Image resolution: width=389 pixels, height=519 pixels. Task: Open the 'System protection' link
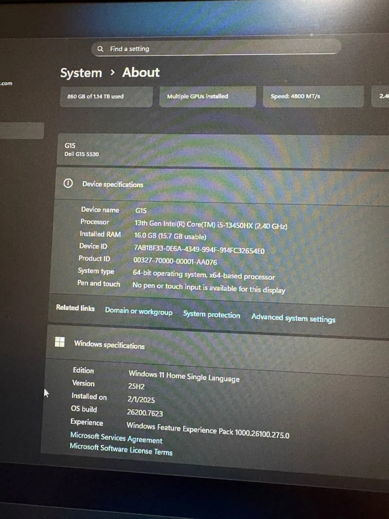(x=212, y=315)
